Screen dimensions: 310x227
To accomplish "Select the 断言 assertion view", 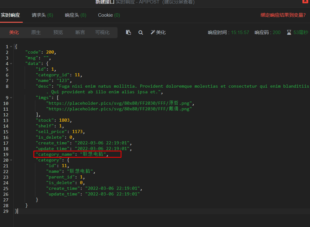I will 80,32.
